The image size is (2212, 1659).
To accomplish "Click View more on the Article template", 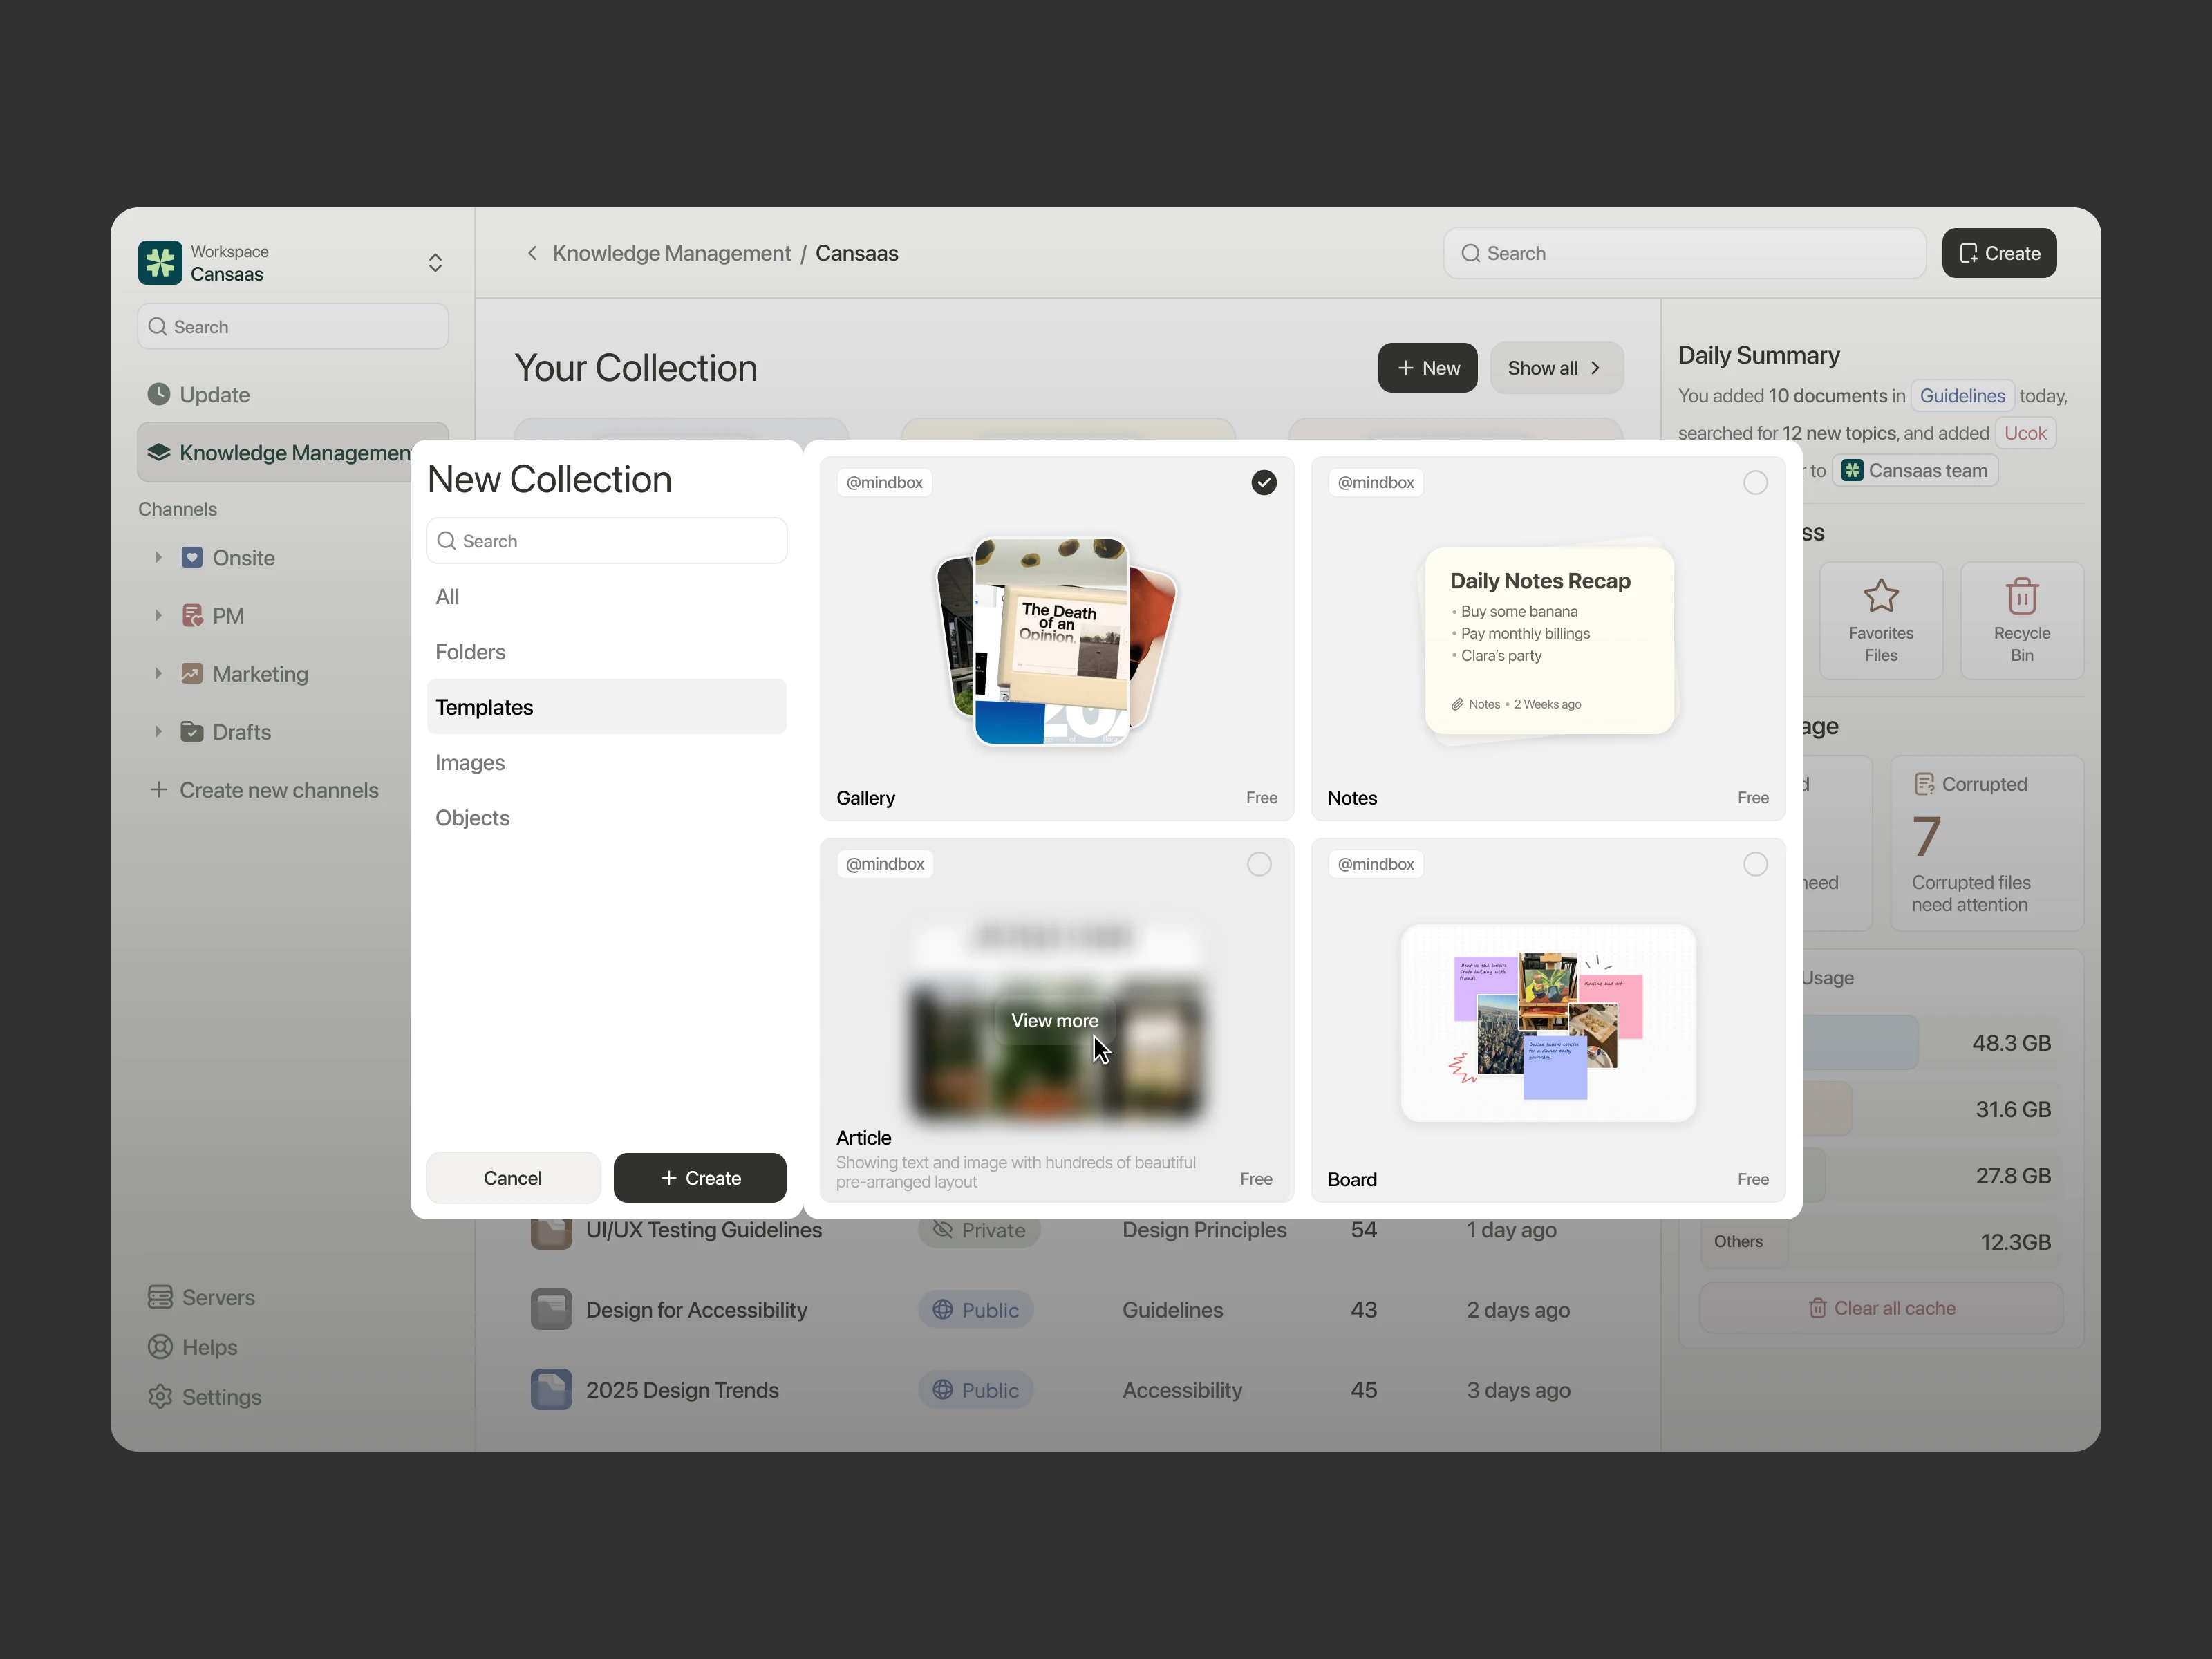I will (x=1054, y=1021).
